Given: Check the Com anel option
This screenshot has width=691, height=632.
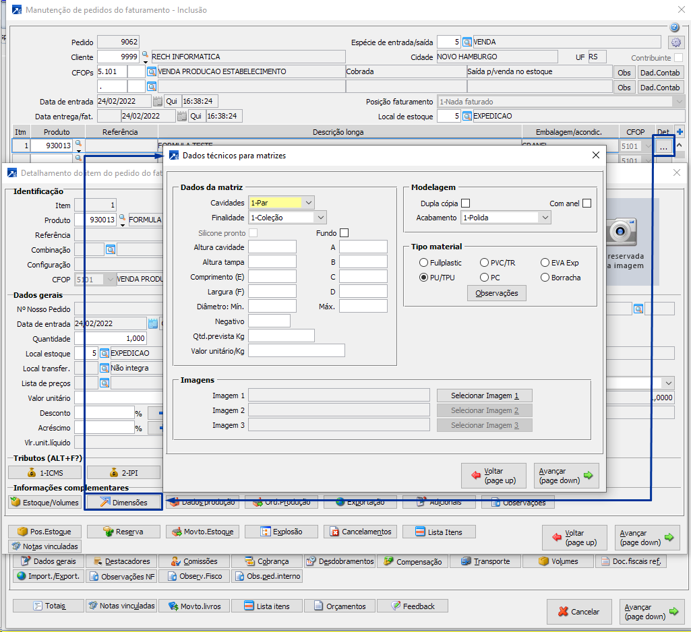Looking at the screenshot, I should [587, 203].
